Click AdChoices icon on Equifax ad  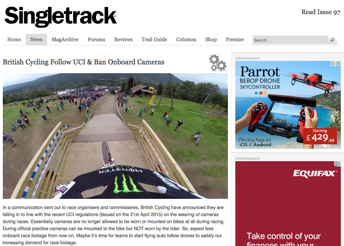[x=337, y=164]
